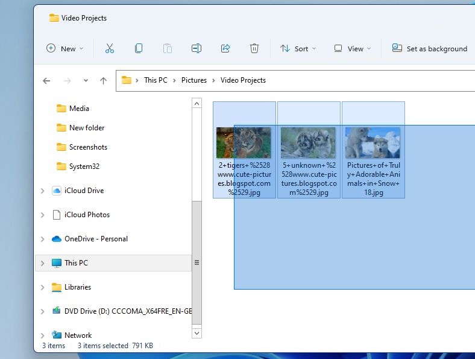
Task: Open the New dropdown menu
Action: (x=65, y=49)
